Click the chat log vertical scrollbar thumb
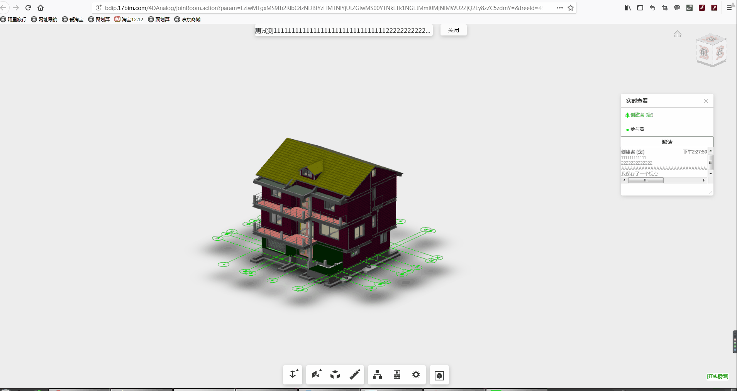Image resolution: width=737 pixels, height=391 pixels. coord(711,162)
